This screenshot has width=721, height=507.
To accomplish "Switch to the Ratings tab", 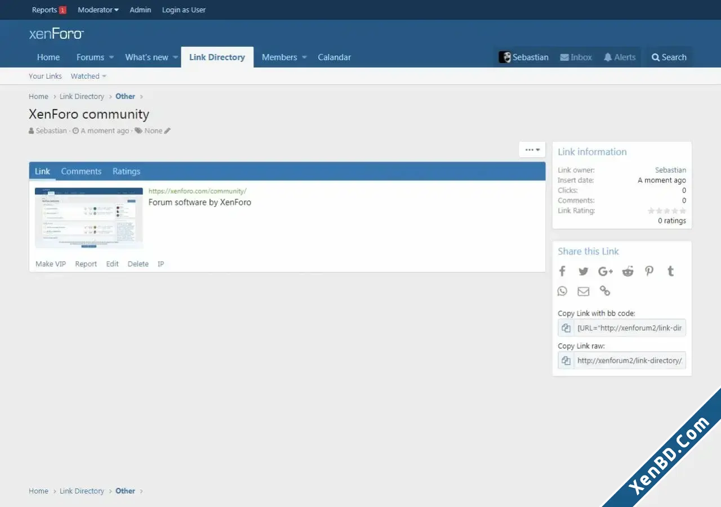I will (126, 172).
